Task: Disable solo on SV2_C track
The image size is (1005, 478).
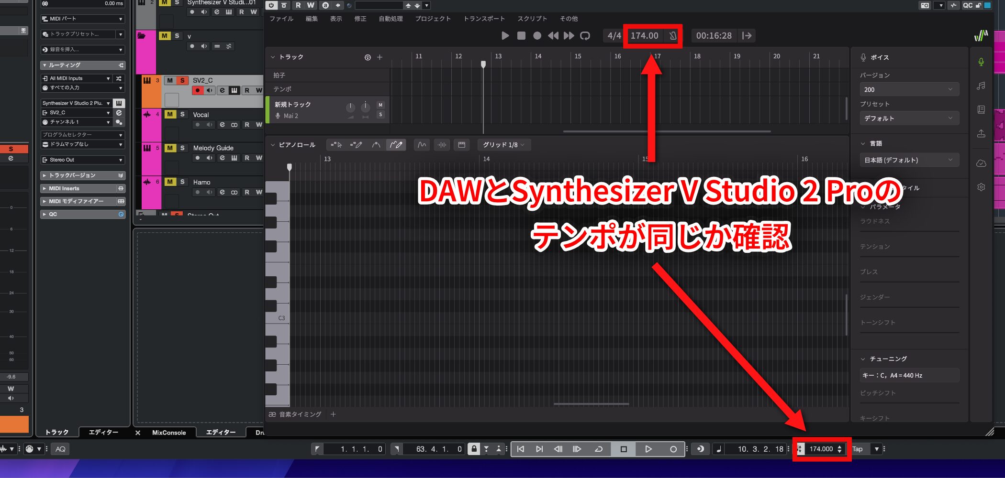Action: (x=182, y=80)
